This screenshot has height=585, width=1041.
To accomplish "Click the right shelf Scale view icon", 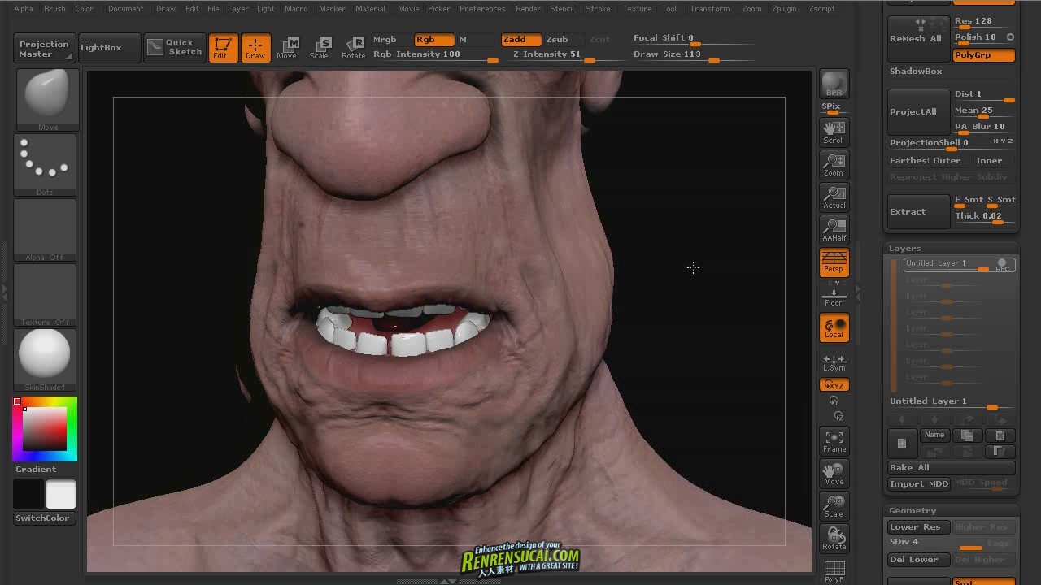I will (x=834, y=506).
